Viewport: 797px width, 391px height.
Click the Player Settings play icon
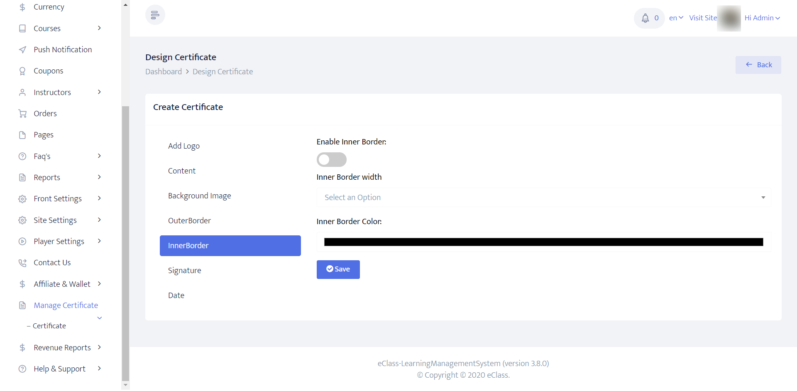point(22,242)
